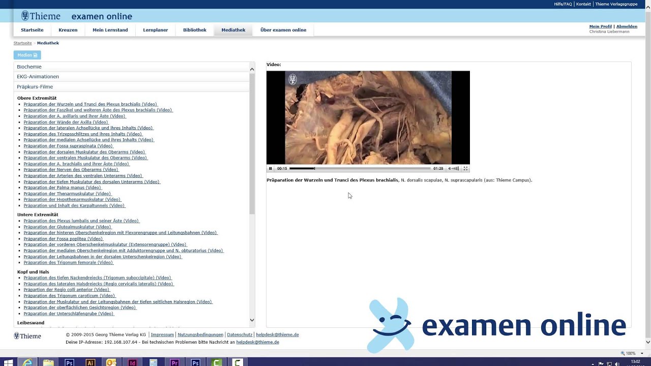Open the Kreuzen tab
The width and height of the screenshot is (651, 366).
tap(68, 30)
